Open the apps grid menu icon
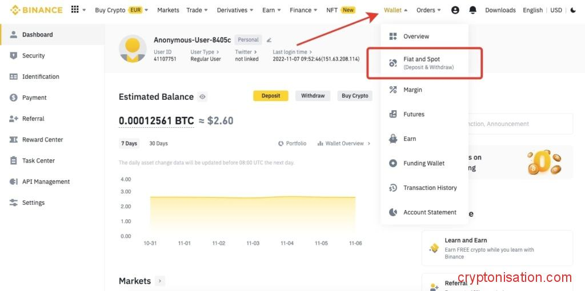The height and width of the screenshot is (291, 585). (x=75, y=10)
